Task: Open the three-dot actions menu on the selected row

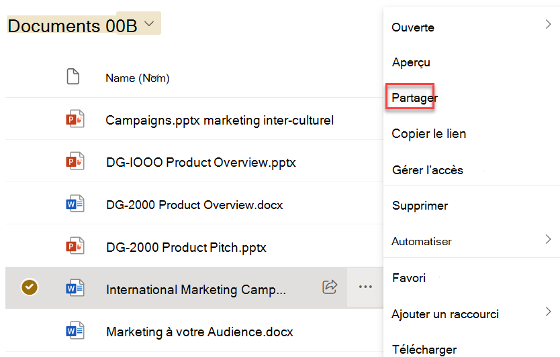Action: click(x=365, y=287)
